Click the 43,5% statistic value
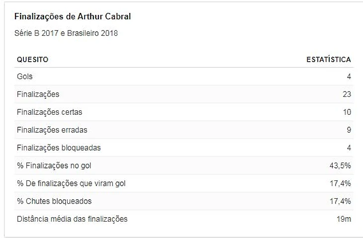This screenshot has height=238, width=363. [341, 165]
